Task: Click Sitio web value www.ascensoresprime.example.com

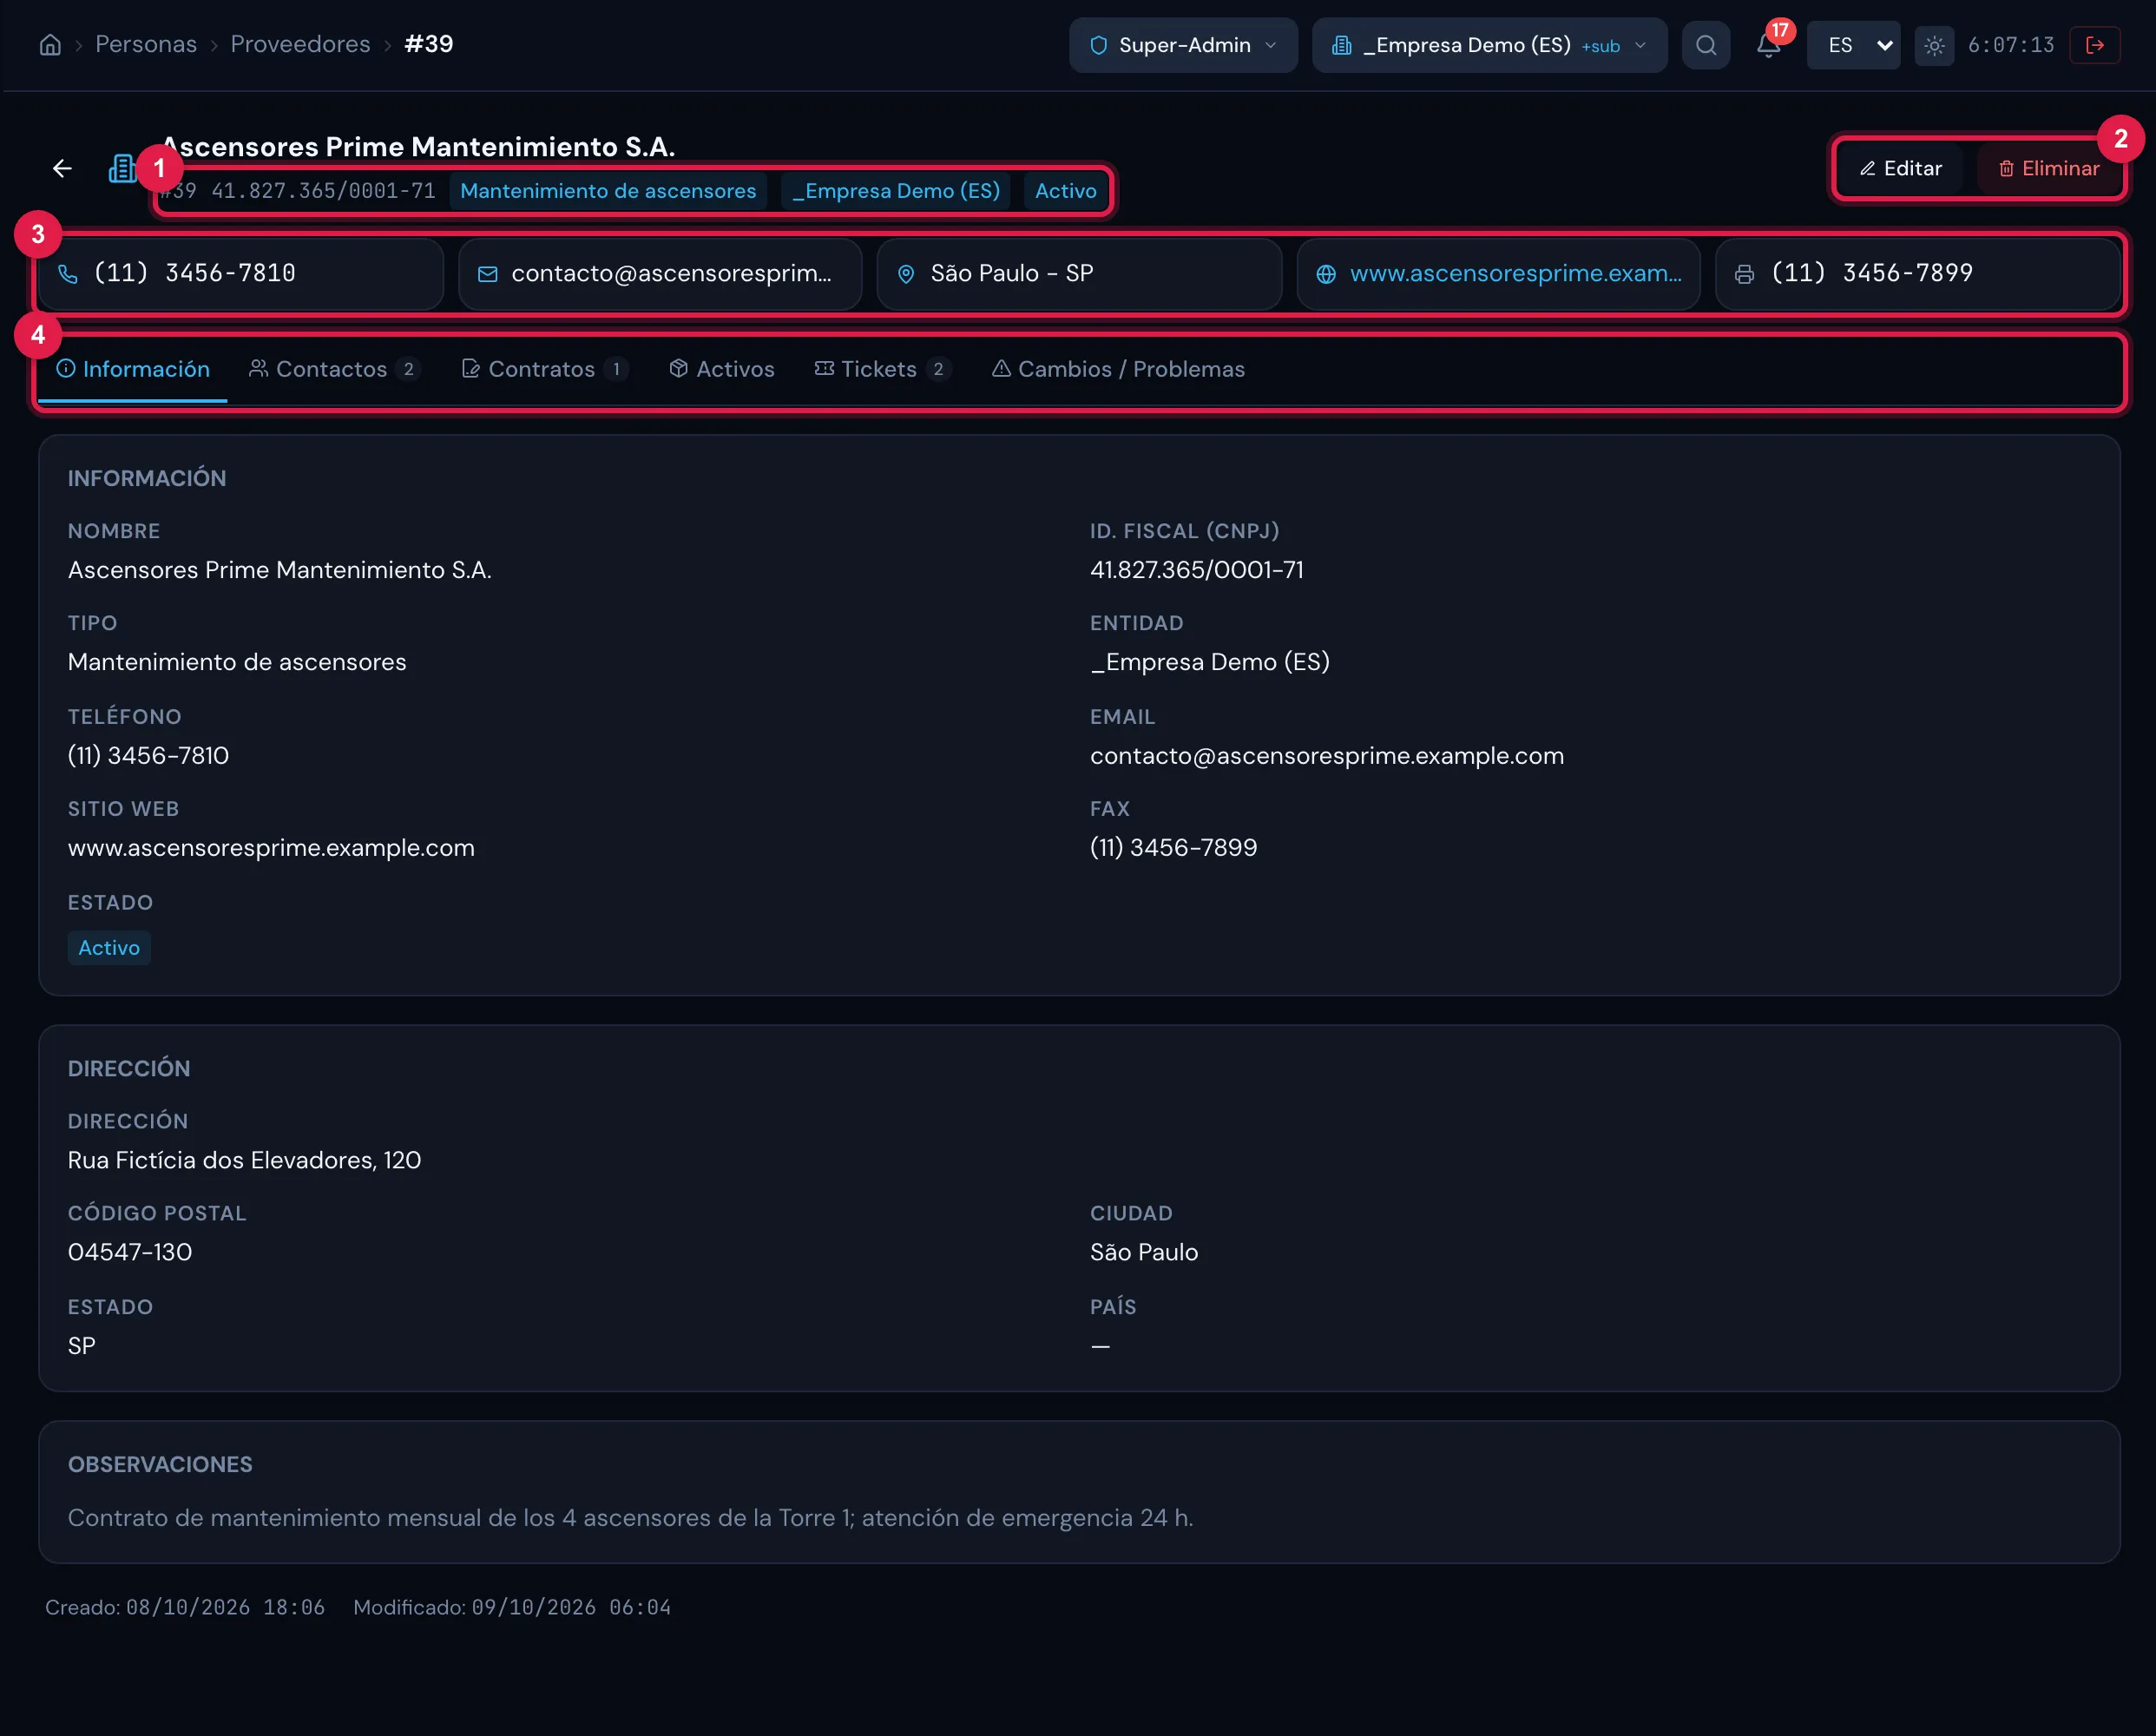Action: pyautogui.click(x=271, y=848)
